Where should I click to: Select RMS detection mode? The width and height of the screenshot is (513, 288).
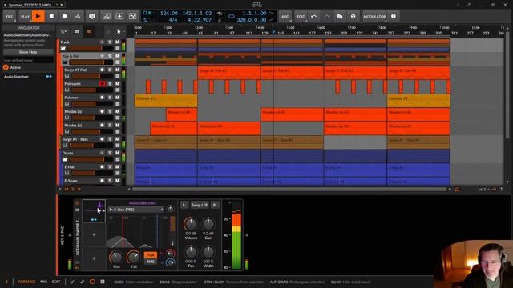click(x=150, y=262)
